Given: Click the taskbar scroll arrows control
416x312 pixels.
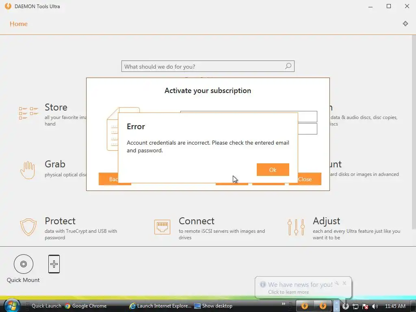Looking at the screenshot, I should [336, 306].
